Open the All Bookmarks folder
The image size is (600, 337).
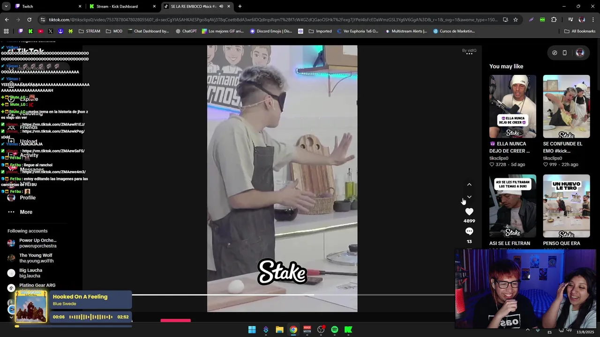[x=580, y=31]
